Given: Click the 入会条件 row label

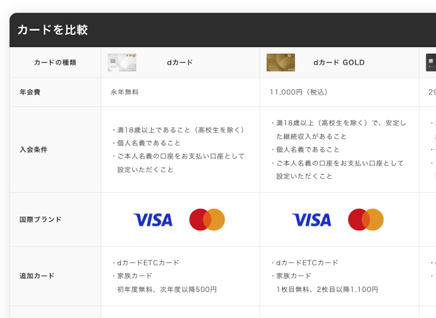Looking at the screenshot, I should 33,149.
